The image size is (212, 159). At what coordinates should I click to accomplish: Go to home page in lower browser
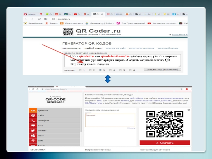(37, 89)
